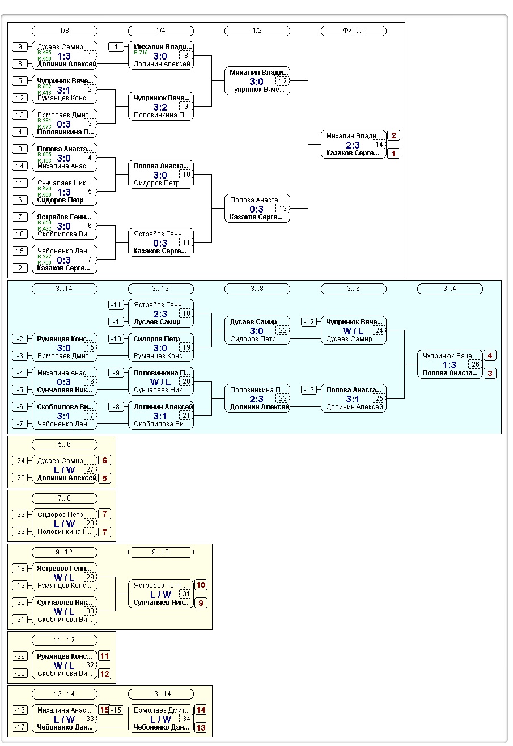Click match number 18 box
Image resolution: width=513 pixels, height=746 pixels.
pos(185,313)
